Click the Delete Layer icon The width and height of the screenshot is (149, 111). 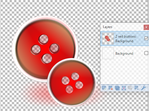click(x=111, y=88)
